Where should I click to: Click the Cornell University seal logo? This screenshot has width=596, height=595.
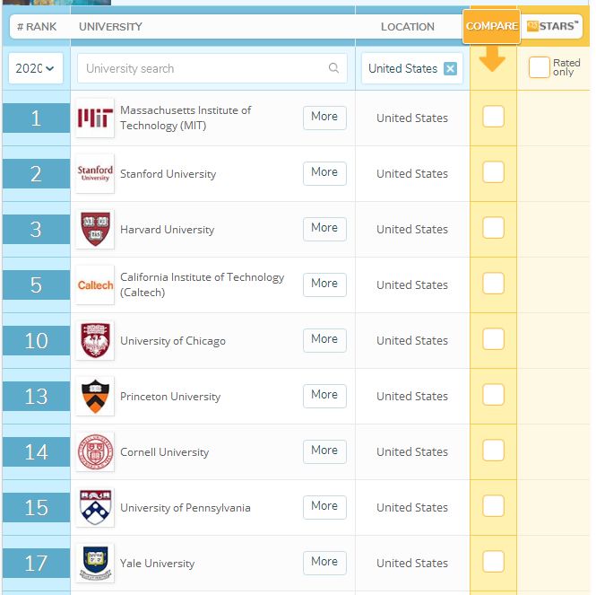(95, 451)
